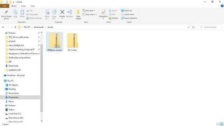224x126 pixels.
Task: Delete the selected file via ribbon
Action: [x=62, y=14]
